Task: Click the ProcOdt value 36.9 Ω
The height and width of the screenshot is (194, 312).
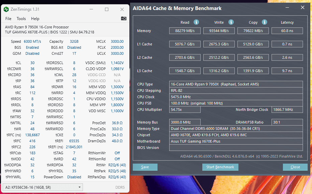Action: (117, 123)
